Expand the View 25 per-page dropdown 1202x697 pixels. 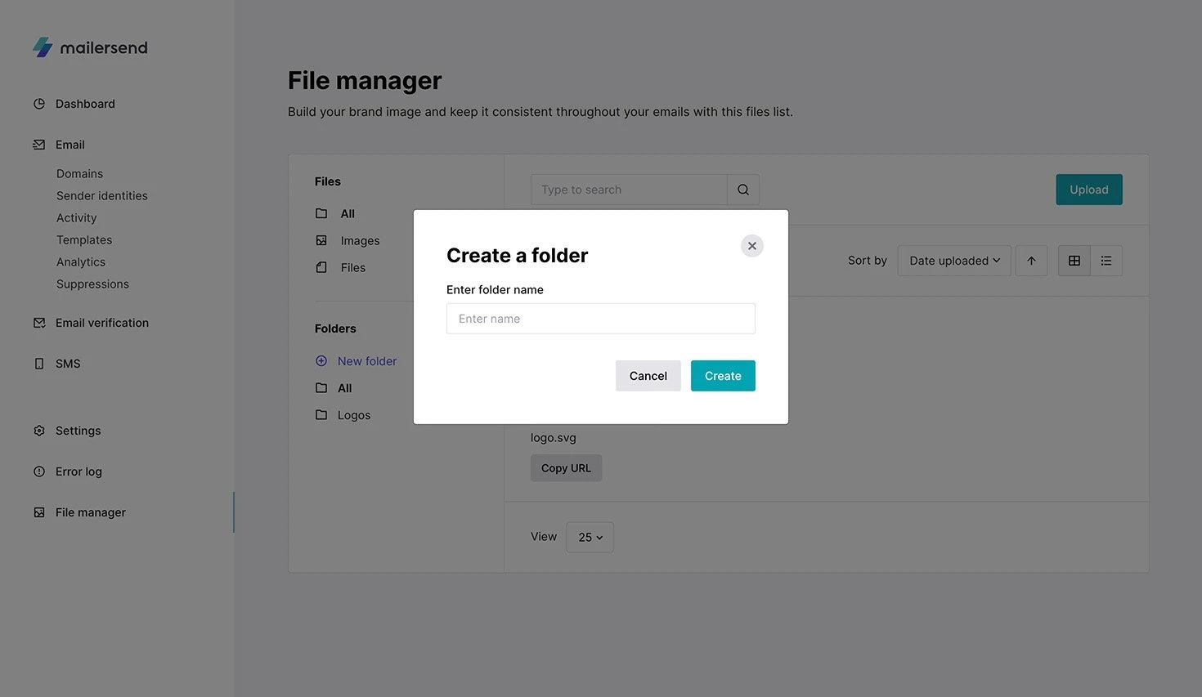tap(590, 538)
